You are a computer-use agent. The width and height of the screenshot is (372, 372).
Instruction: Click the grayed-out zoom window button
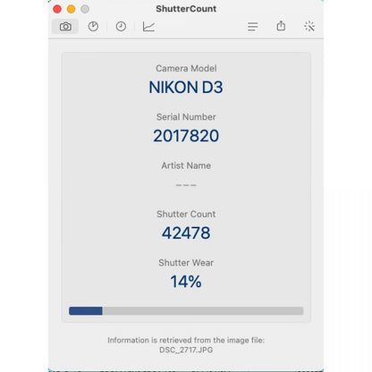coord(85,9)
